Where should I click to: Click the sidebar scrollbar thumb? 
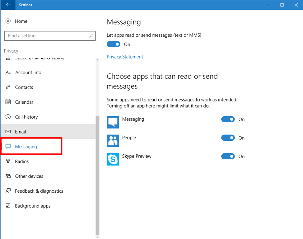97,175
